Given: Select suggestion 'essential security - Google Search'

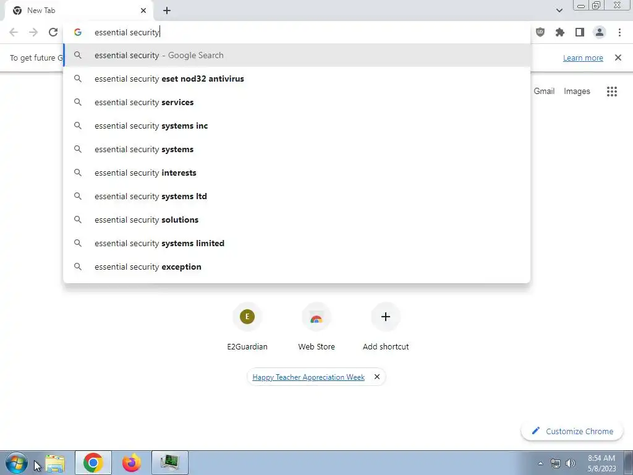Looking at the screenshot, I should tap(297, 55).
